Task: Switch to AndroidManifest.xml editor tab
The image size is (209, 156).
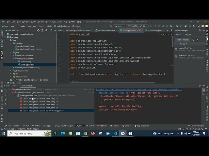Action: point(106,30)
